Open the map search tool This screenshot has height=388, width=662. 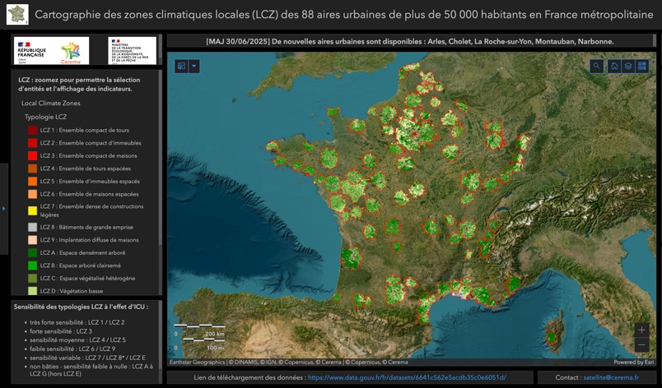click(x=597, y=66)
